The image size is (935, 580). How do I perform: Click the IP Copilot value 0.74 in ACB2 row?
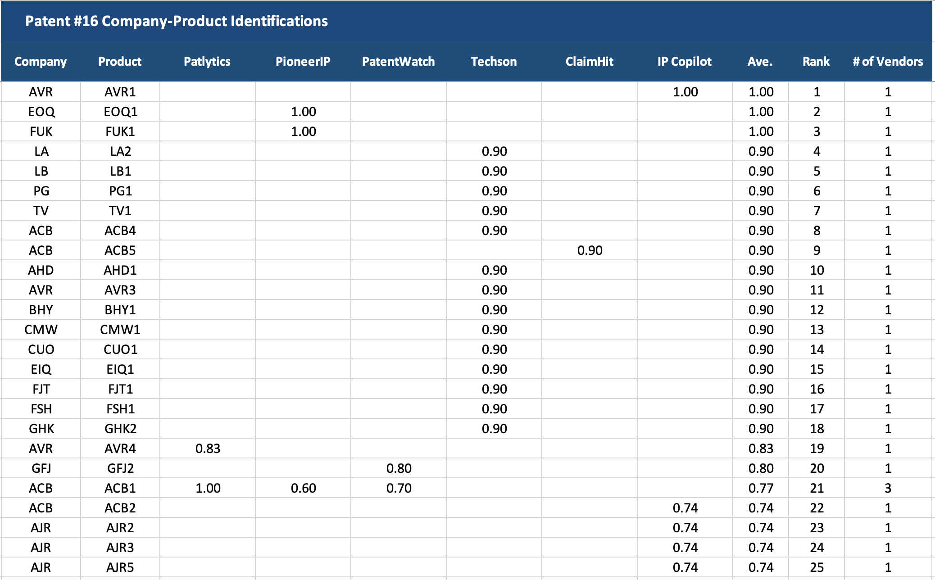coord(685,508)
